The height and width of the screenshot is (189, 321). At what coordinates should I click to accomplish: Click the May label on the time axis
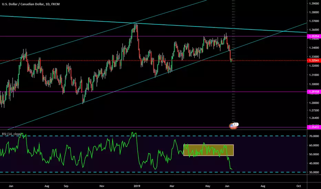pos(208,186)
